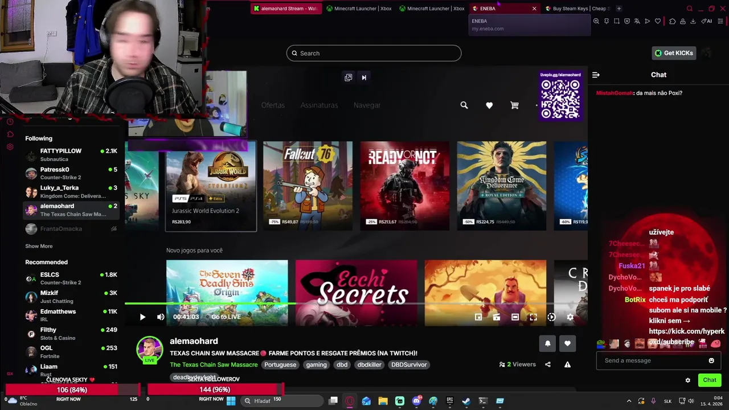Open FATTYPILLOW channel in Following list
Image resolution: width=729 pixels, height=410 pixels.
71,155
